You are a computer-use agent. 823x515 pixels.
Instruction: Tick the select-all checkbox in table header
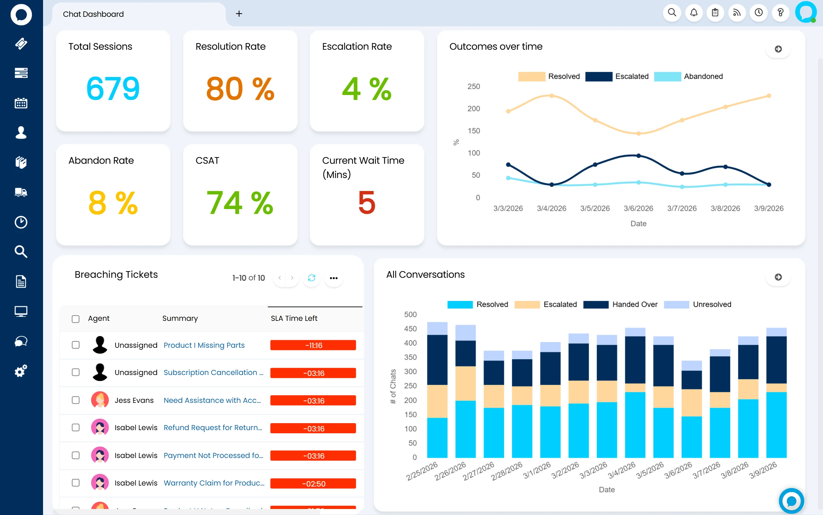pos(76,319)
